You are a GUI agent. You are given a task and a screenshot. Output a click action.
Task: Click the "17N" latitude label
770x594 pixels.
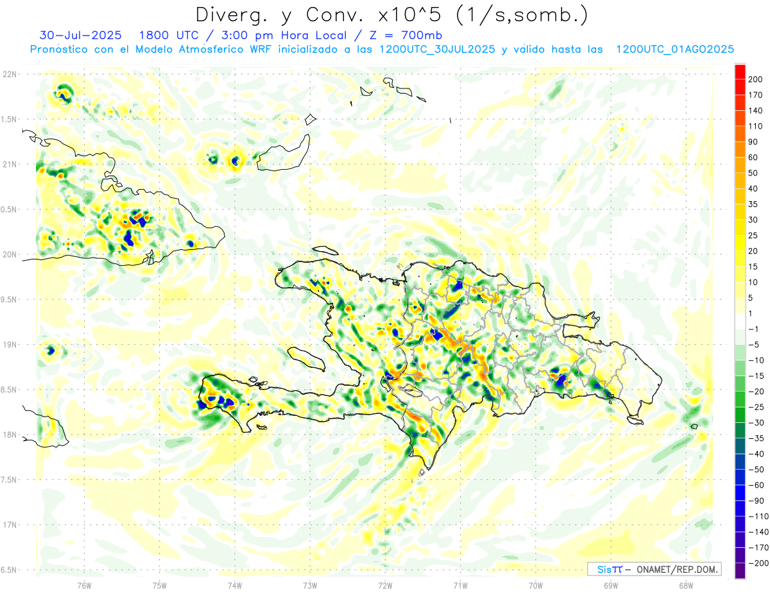pyautogui.click(x=10, y=525)
